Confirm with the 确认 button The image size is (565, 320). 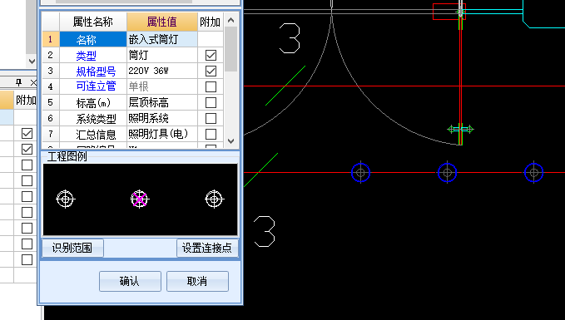point(130,281)
